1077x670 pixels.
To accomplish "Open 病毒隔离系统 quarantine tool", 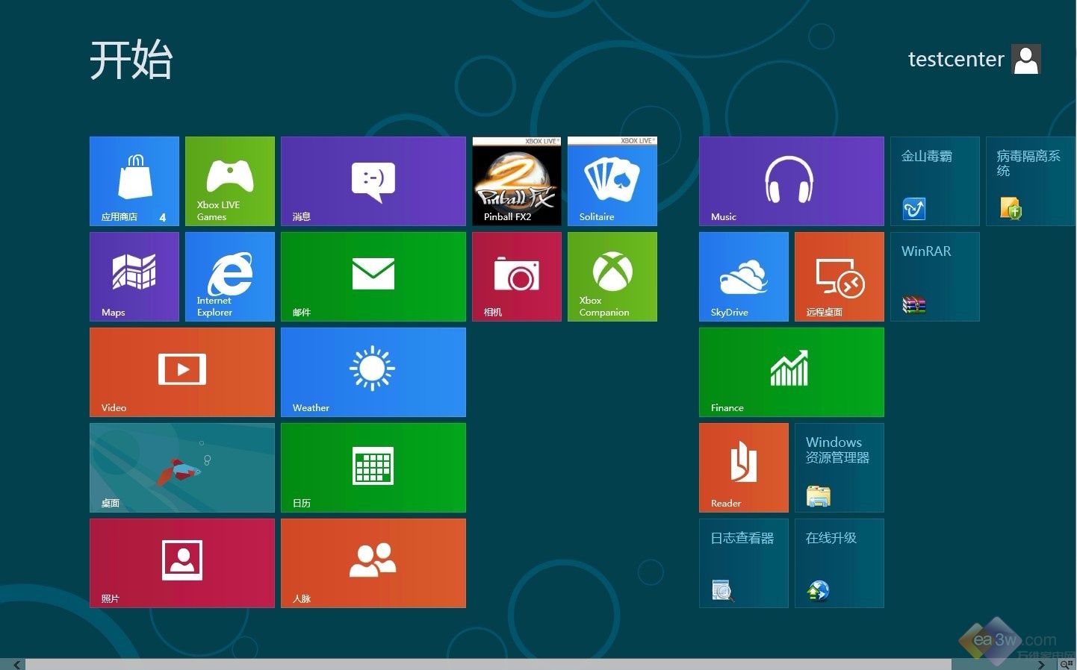I will pyautogui.click(x=1030, y=181).
